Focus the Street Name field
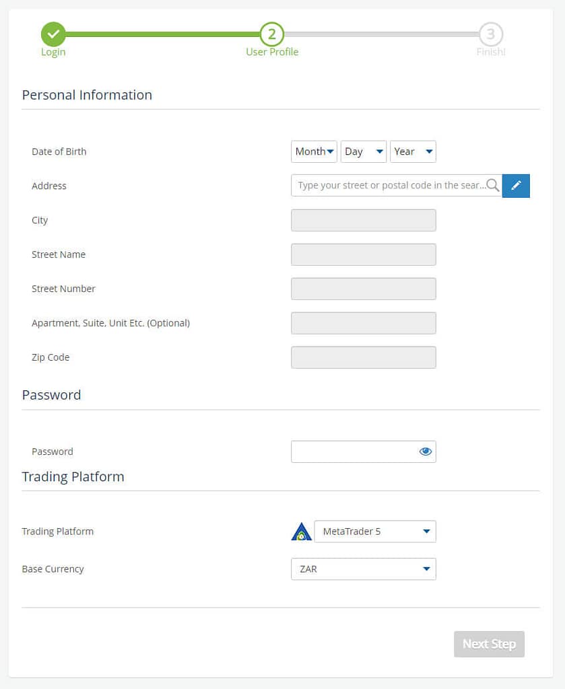 (364, 254)
